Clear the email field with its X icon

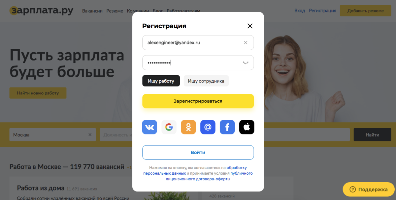(x=246, y=42)
